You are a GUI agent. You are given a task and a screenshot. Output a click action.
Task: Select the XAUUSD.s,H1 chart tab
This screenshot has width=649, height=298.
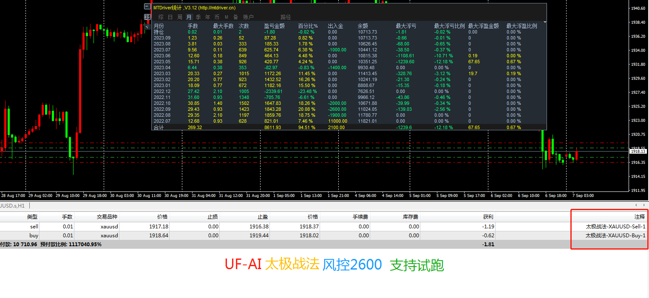12,206
